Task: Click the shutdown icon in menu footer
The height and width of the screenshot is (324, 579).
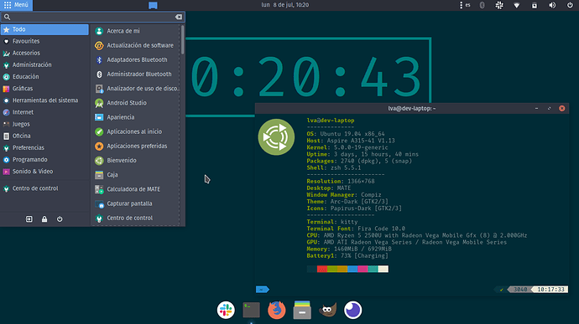Action: coord(60,219)
